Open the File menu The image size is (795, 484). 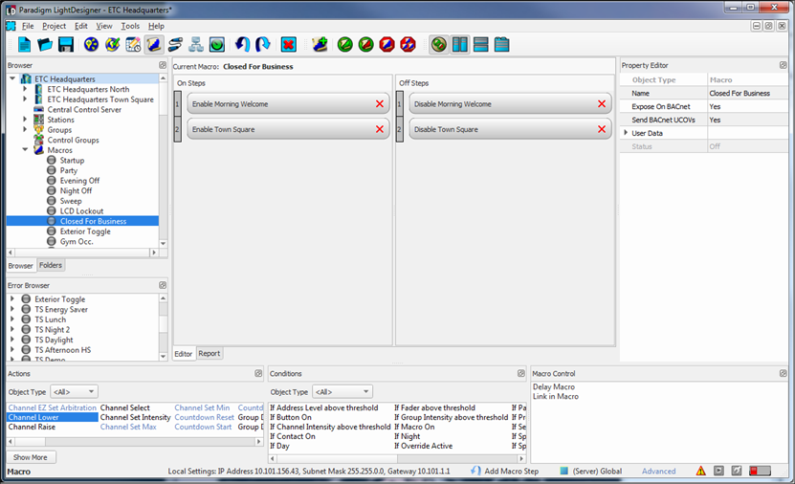28,26
